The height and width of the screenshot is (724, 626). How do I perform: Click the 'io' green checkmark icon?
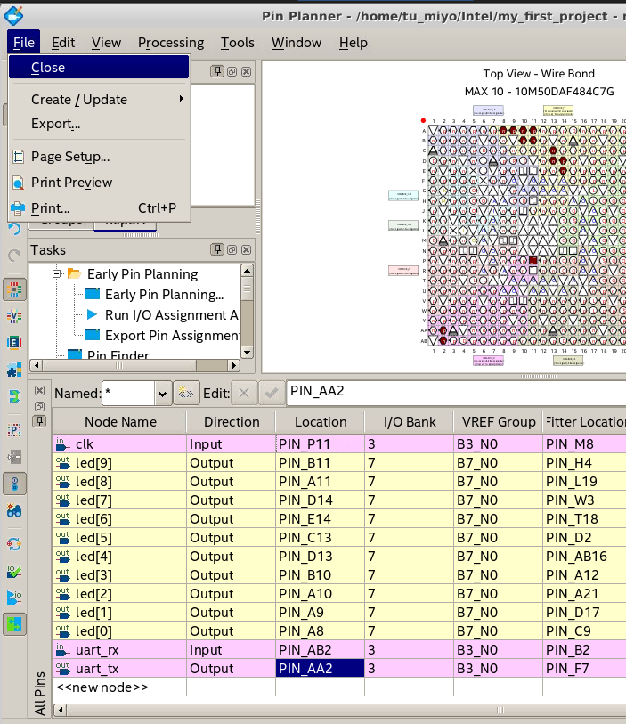pos(14,572)
